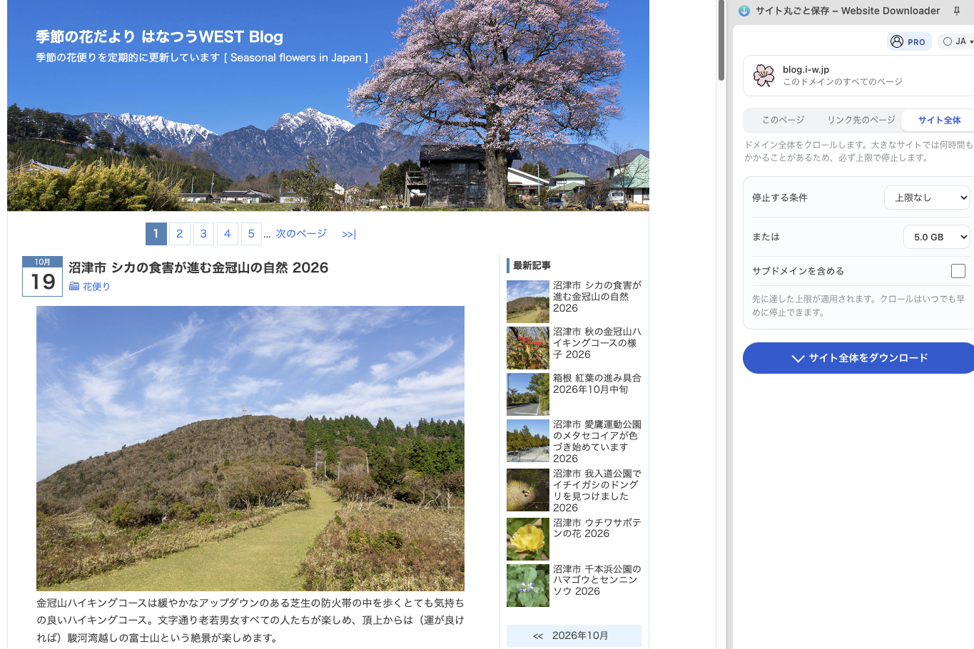This screenshot has width=974, height=649.
Task: Open recent article 沼津市 ウチワサボテンの花 2026
Action: [x=597, y=528]
